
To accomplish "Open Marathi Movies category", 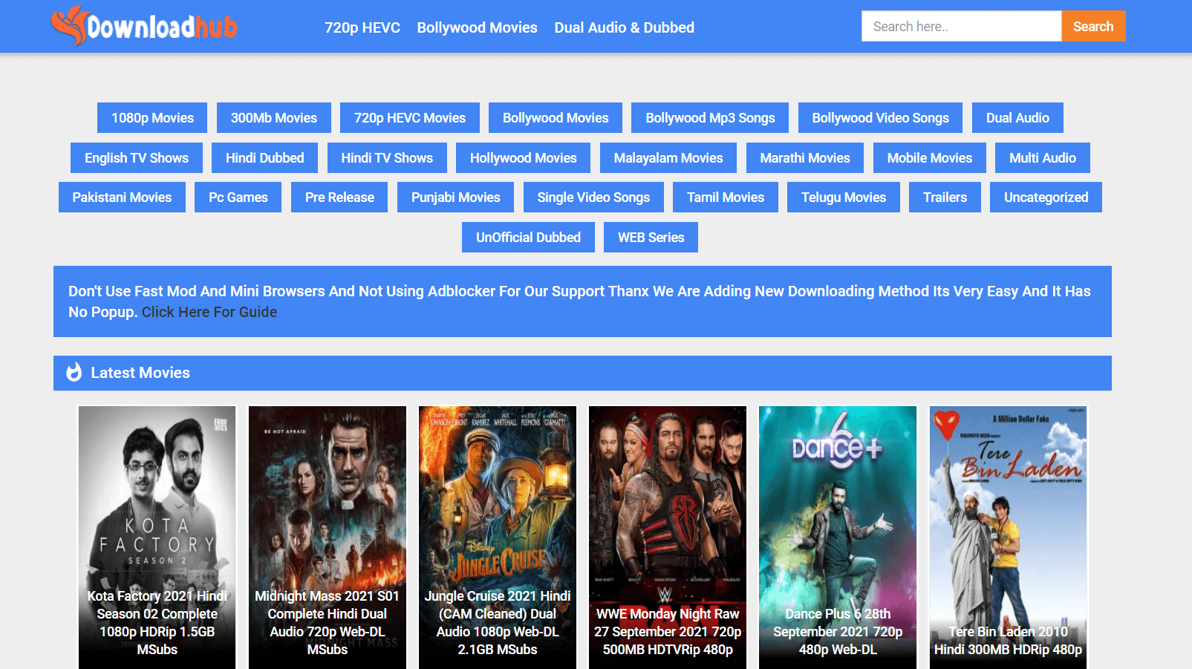I will (x=805, y=158).
